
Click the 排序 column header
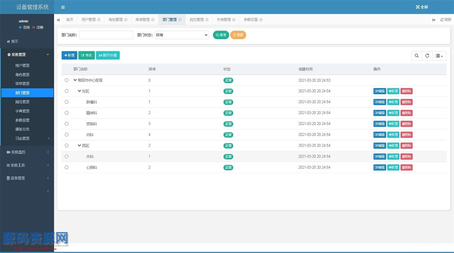tap(152, 69)
